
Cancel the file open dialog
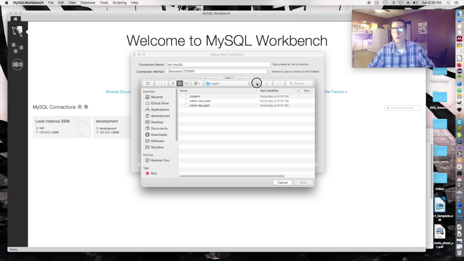click(x=282, y=182)
